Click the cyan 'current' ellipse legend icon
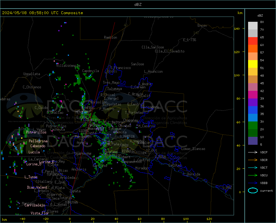This screenshot has height=223, width=276. click(x=253, y=190)
